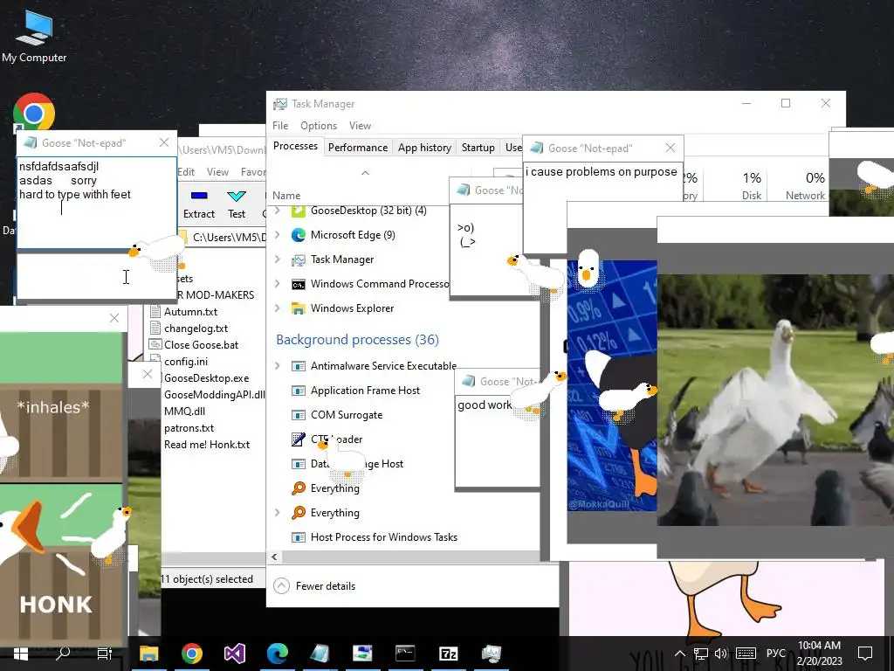The image size is (894, 671).
Task: Expand the Microsoft Edge (9) process group
Action: [x=278, y=234]
